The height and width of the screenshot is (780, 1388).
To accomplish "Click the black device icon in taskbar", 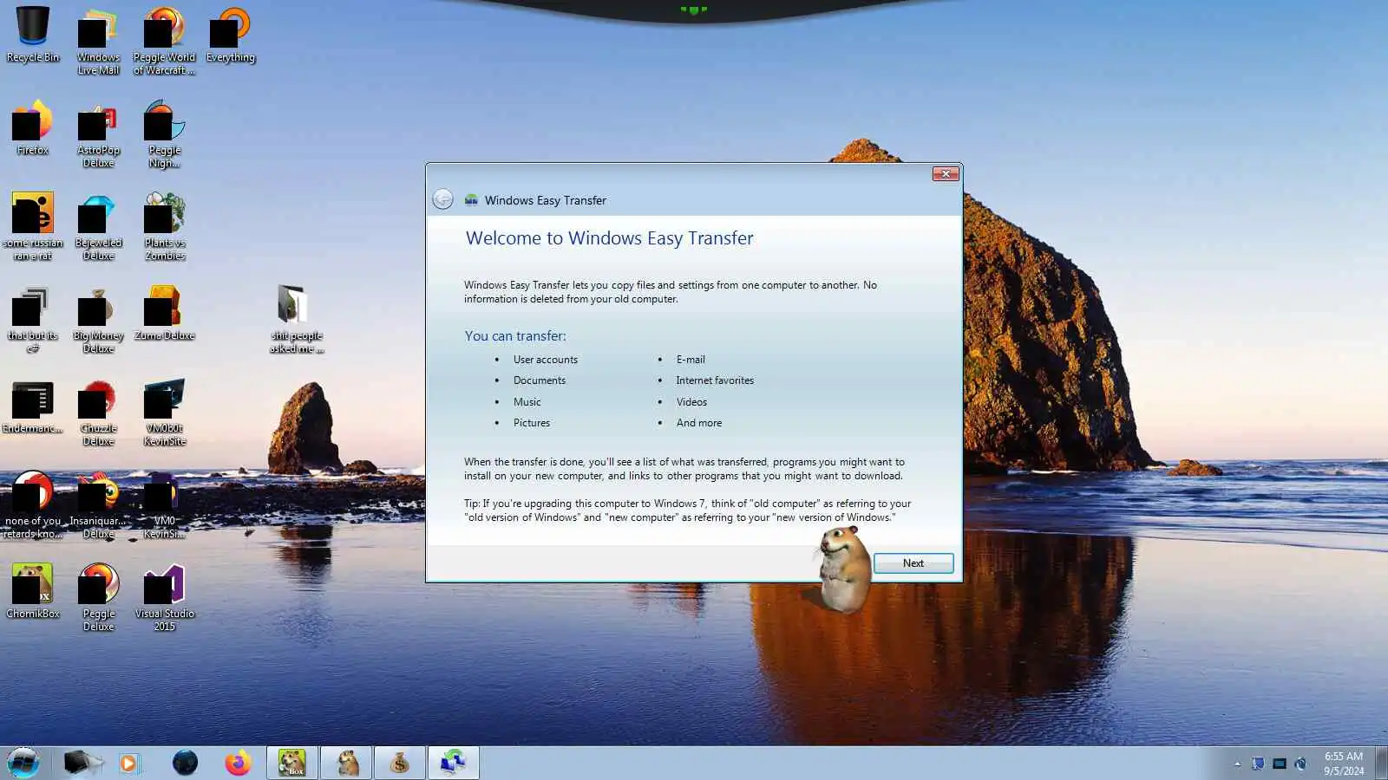I will 82,763.
